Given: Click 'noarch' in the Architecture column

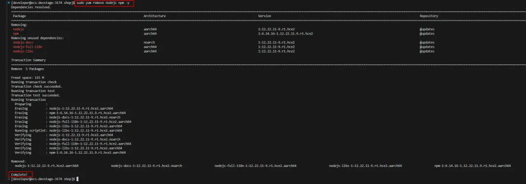Looking at the screenshot, I should 150,42.
